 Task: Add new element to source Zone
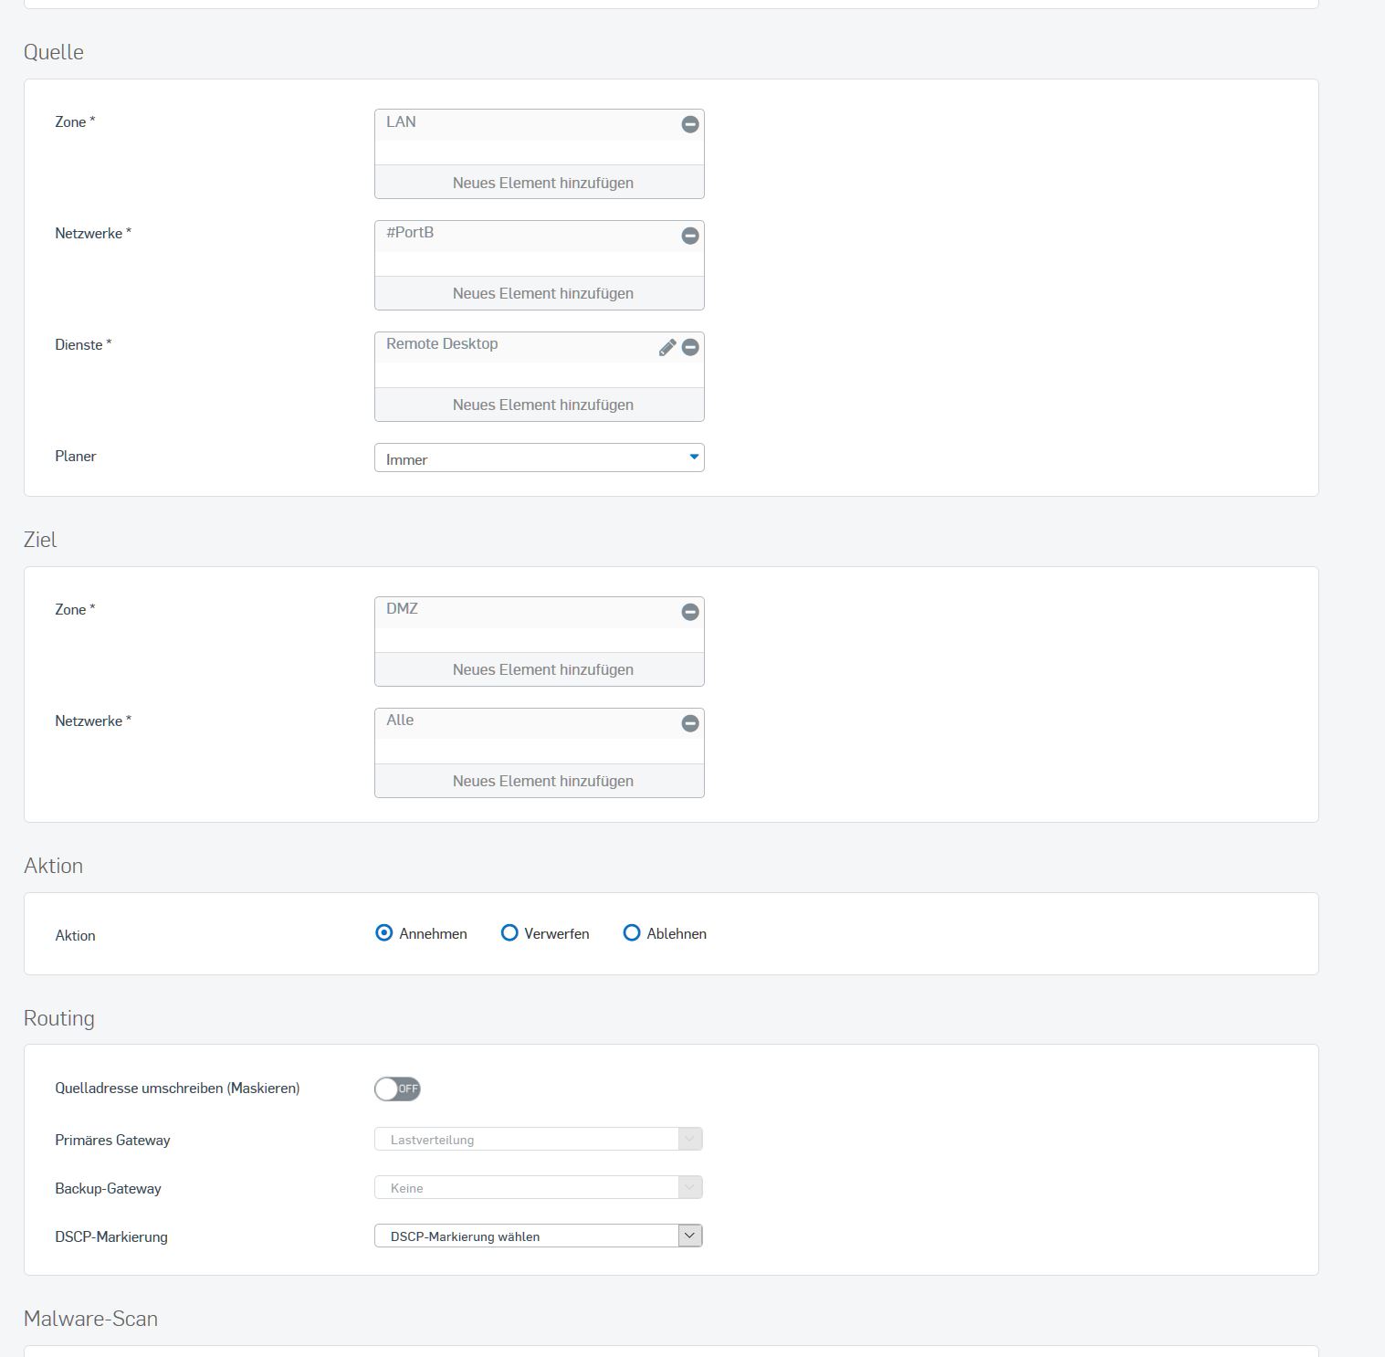(x=540, y=182)
